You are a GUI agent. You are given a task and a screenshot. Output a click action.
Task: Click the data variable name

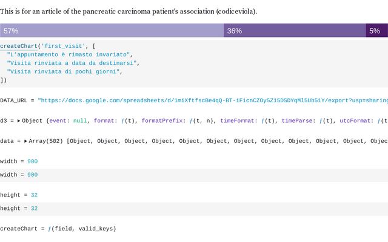pos(7,141)
